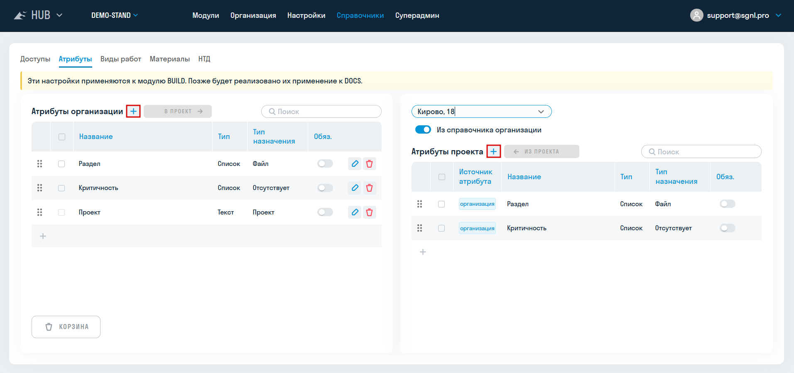Open the Суперадмин menu
794x373 pixels.
point(417,15)
